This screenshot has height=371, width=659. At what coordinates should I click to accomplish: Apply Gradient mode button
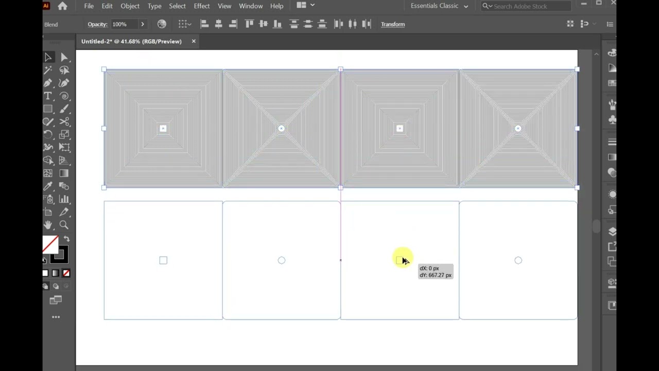[x=56, y=273]
